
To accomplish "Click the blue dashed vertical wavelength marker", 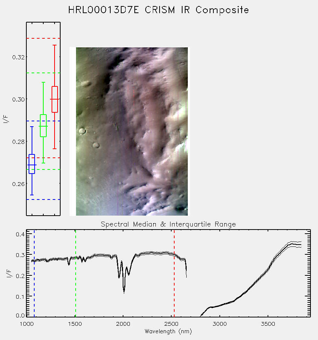I will point(34,273).
